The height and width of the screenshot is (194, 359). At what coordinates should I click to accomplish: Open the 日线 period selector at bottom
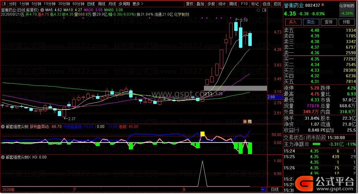tap(275, 189)
